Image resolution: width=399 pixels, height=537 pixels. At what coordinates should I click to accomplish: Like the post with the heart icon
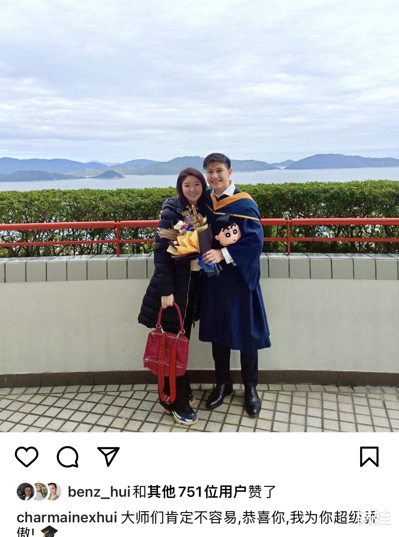point(27,456)
